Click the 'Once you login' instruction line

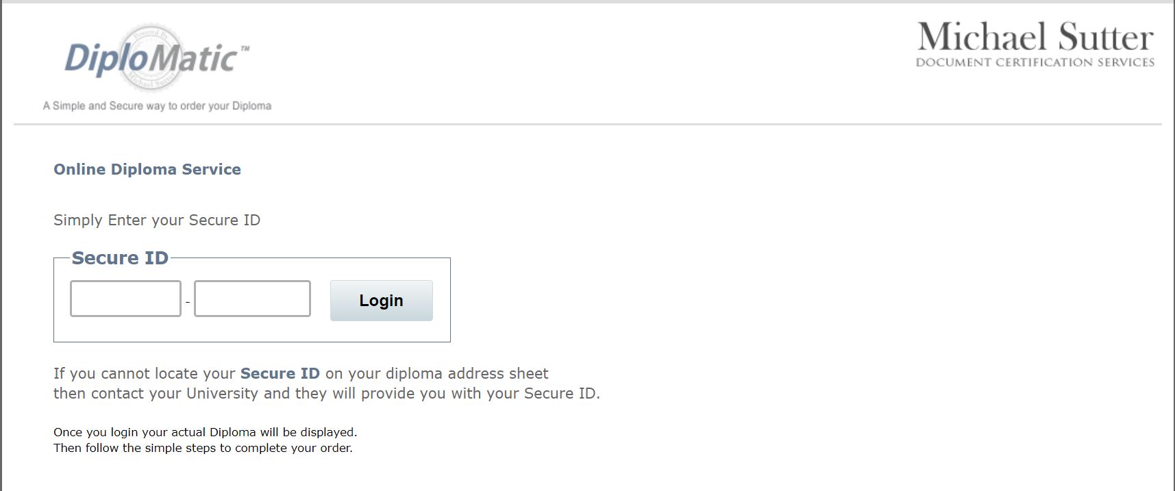(206, 432)
